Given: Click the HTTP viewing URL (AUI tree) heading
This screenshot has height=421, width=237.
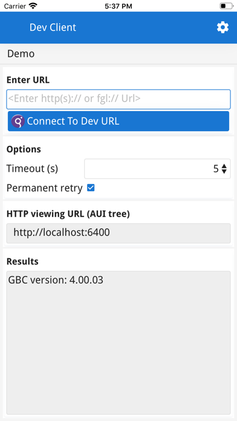Looking at the screenshot, I should click(68, 214).
